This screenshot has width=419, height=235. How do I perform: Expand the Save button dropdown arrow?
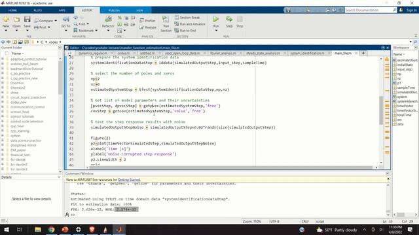coord(27,31)
